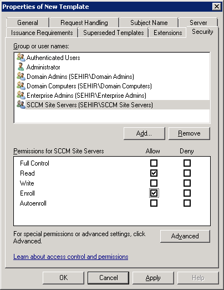Viewport: 224px width, 290px height.
Task: Click Apply to save changes
Action: click(x=153, y=278)
